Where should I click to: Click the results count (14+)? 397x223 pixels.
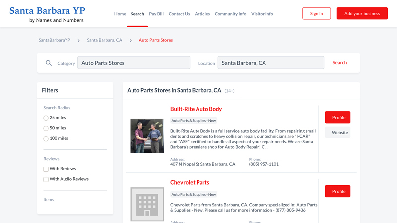pos(229,91)
